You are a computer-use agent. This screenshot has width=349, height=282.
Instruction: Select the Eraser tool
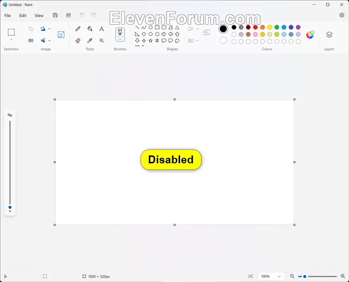point(78,40)
